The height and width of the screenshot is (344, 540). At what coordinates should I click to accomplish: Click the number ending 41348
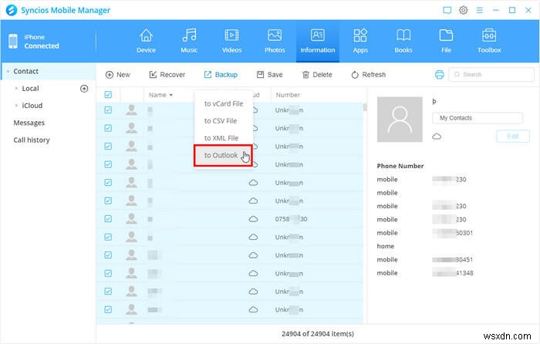[453, 273]
